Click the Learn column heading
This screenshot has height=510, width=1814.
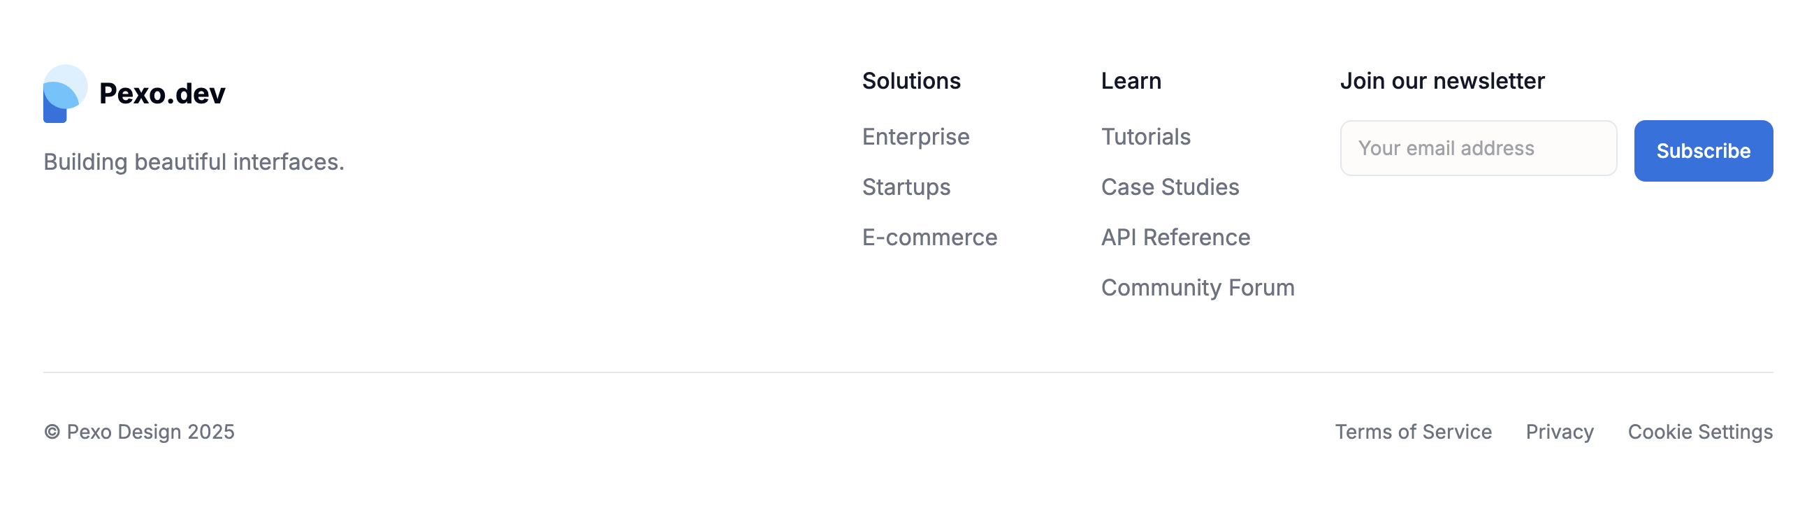1131,81
